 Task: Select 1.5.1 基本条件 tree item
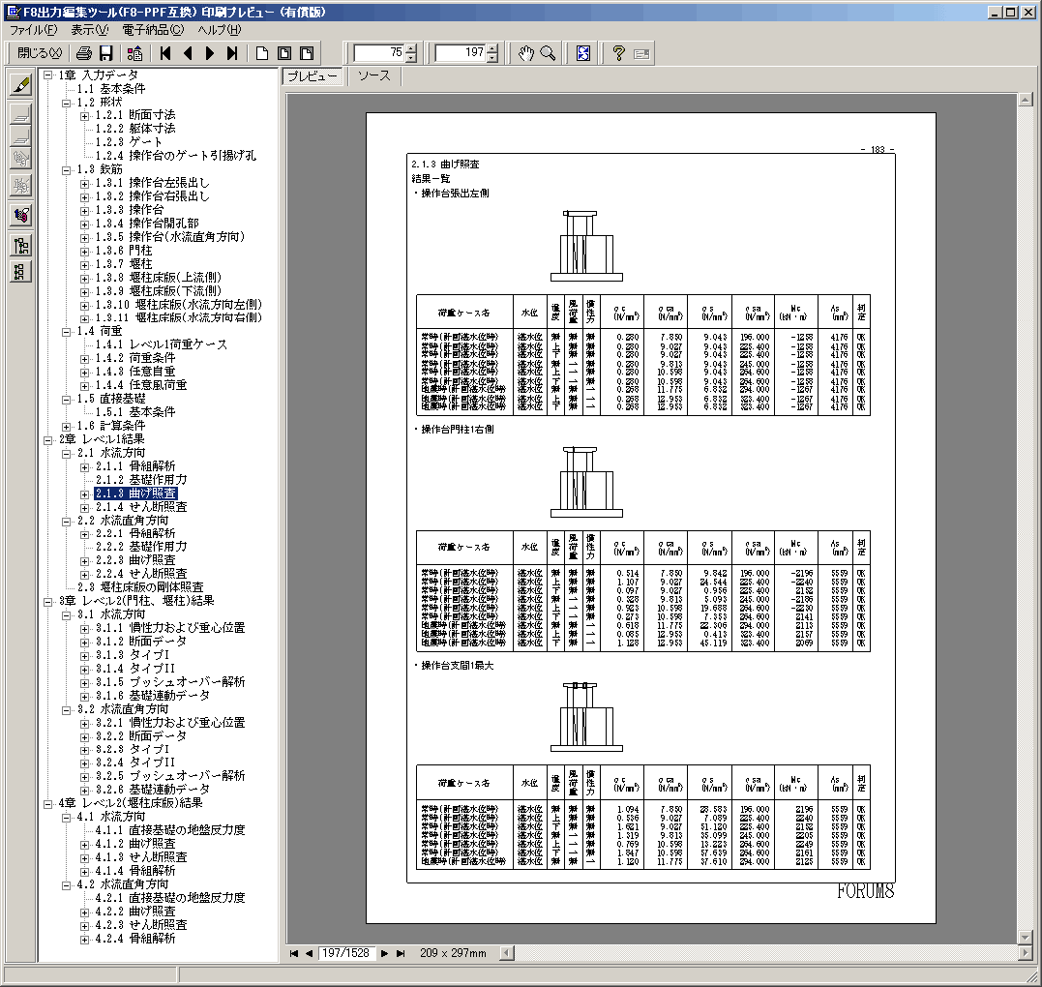click(135, 412)
